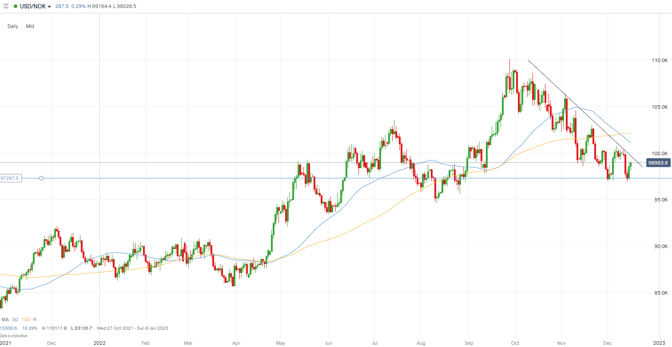This screenshot has height=347, width=672.
Task: Click the 287.5 change figure
Action: pos(62,7)
